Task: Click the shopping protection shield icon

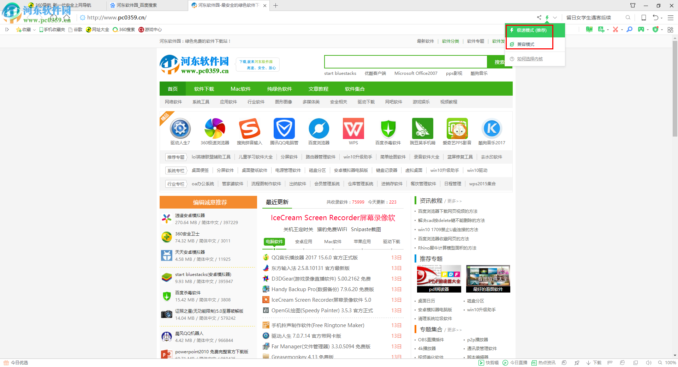Action: coord(656,30)
